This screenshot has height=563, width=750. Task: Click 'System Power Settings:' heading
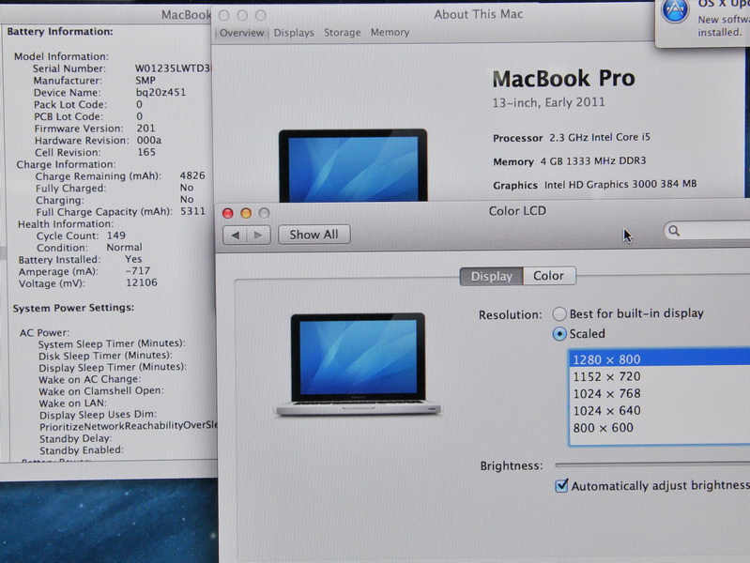73,308
